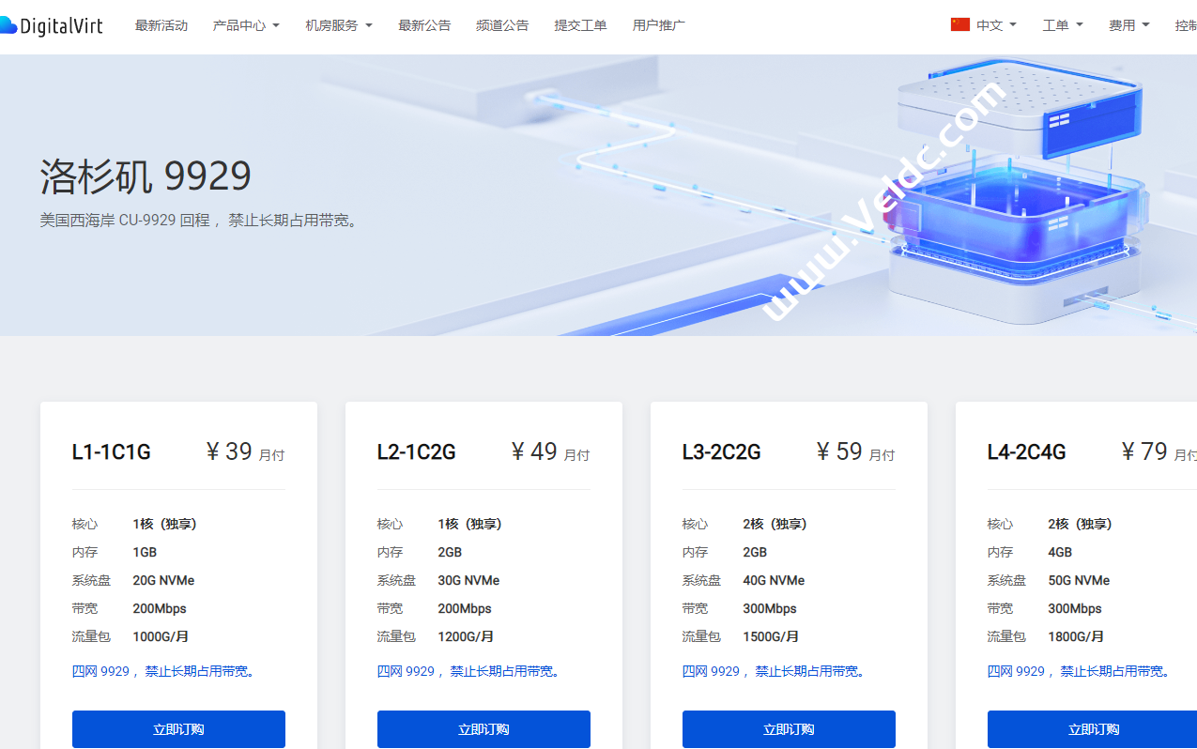
Task: Click 立即订购 under the L3-2C2G plan
Action: click(x=789, y=729)
